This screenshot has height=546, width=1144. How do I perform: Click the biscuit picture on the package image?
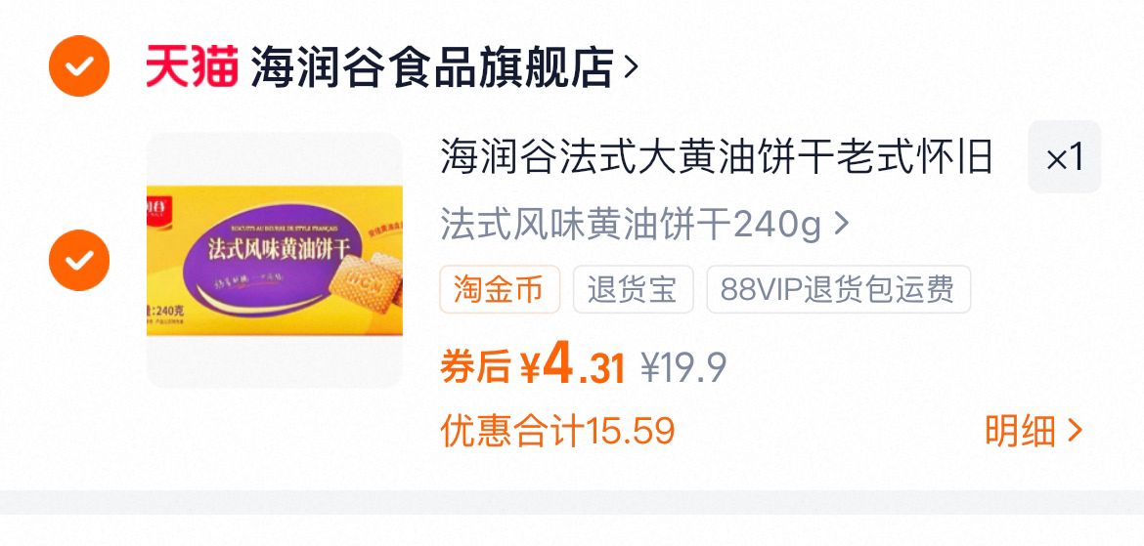coord(367,281)
